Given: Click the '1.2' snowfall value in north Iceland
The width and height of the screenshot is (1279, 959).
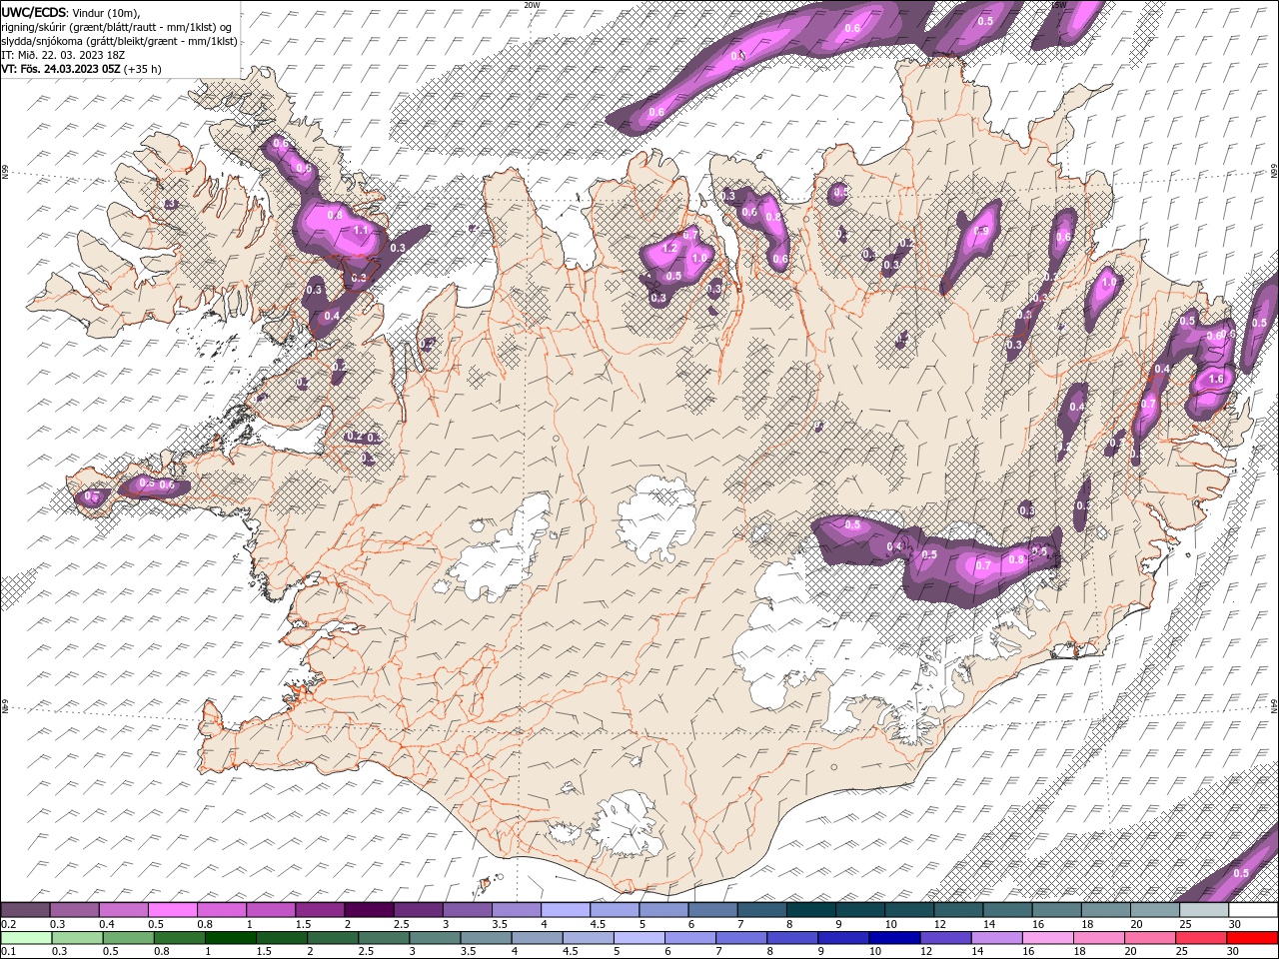Looking at the screenshot, I should pyautogui.click(x=669, y=248).
